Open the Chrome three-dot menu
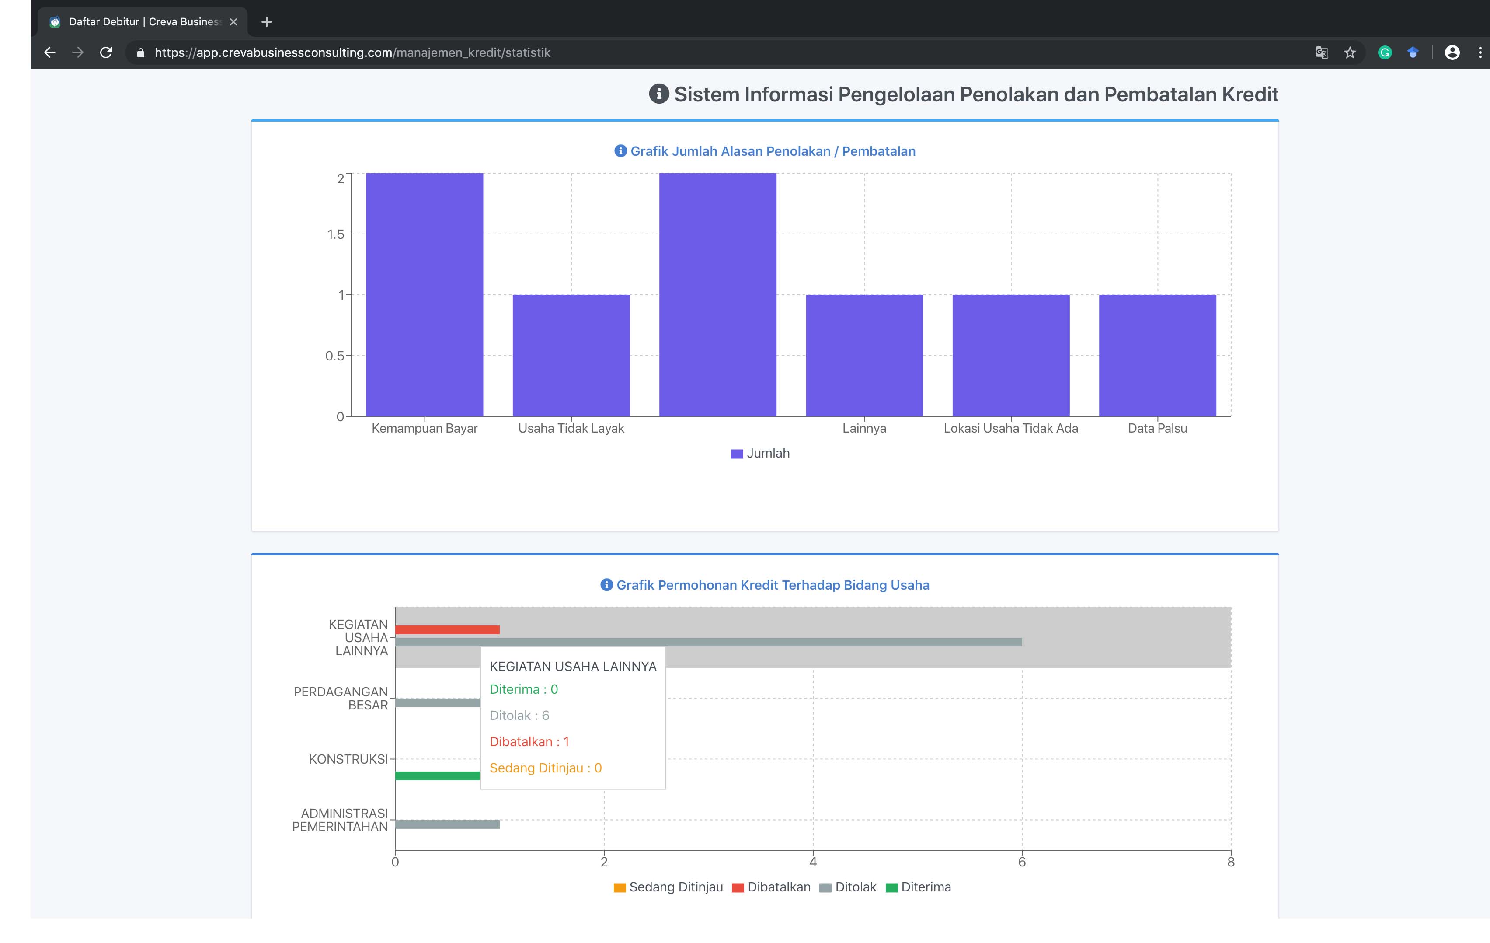 point(1480,52)
